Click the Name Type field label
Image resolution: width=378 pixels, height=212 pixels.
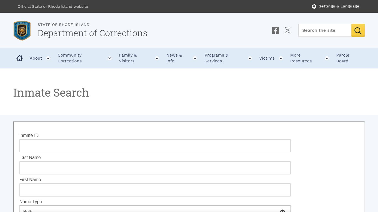(31, 202)
